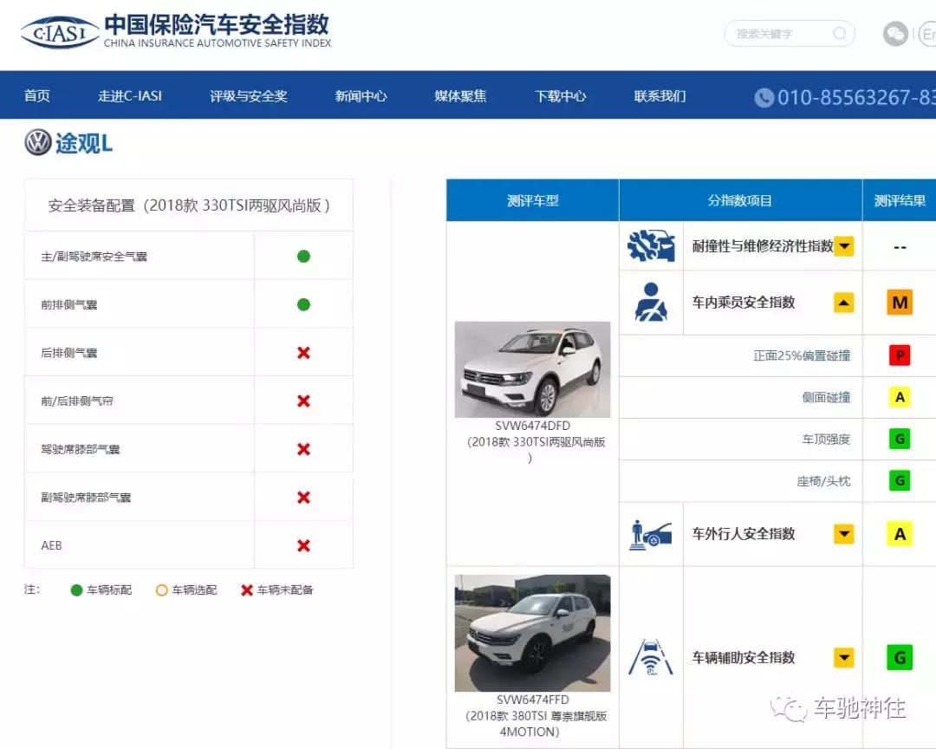The image size is (936, 749).
Task: Click the phone icon before the hotline number
Action: (764, 98)
